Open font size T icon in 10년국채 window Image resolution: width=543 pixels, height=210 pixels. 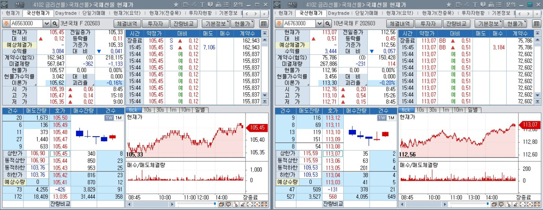point(475,5)
